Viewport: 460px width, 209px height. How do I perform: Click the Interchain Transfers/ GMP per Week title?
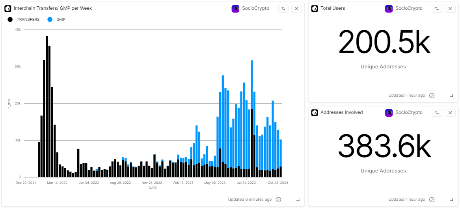point(53,9)
